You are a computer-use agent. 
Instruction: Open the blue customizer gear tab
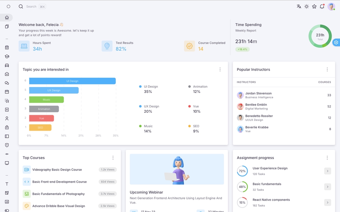(336, 42)
